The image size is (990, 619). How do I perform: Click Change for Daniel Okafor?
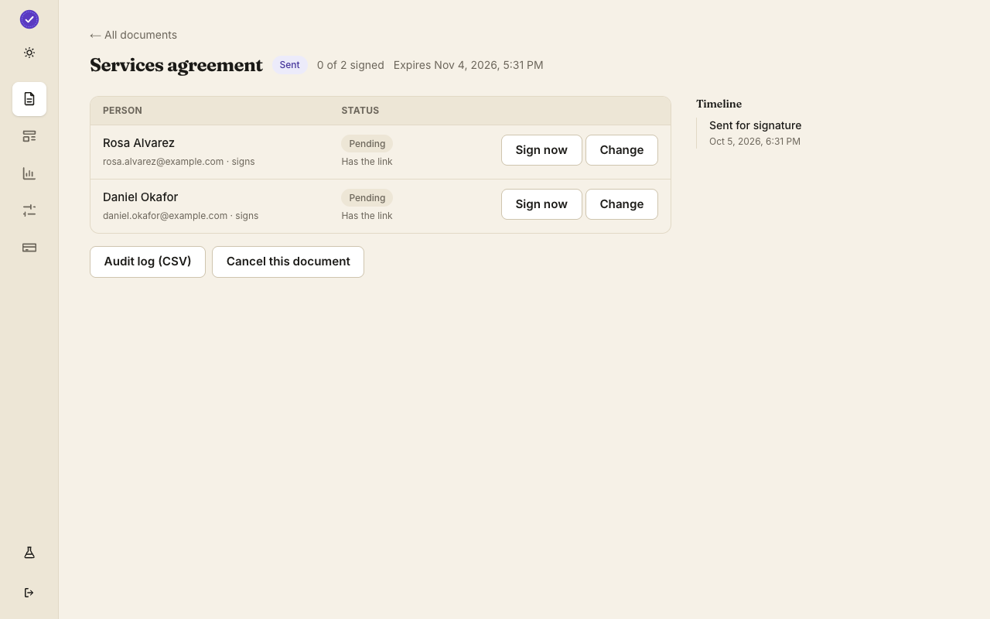(622, 204)
